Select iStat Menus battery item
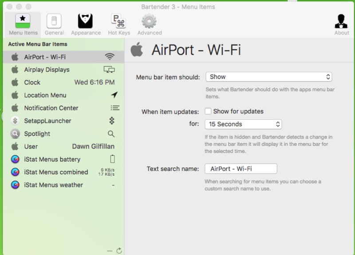 click(64, 159)
